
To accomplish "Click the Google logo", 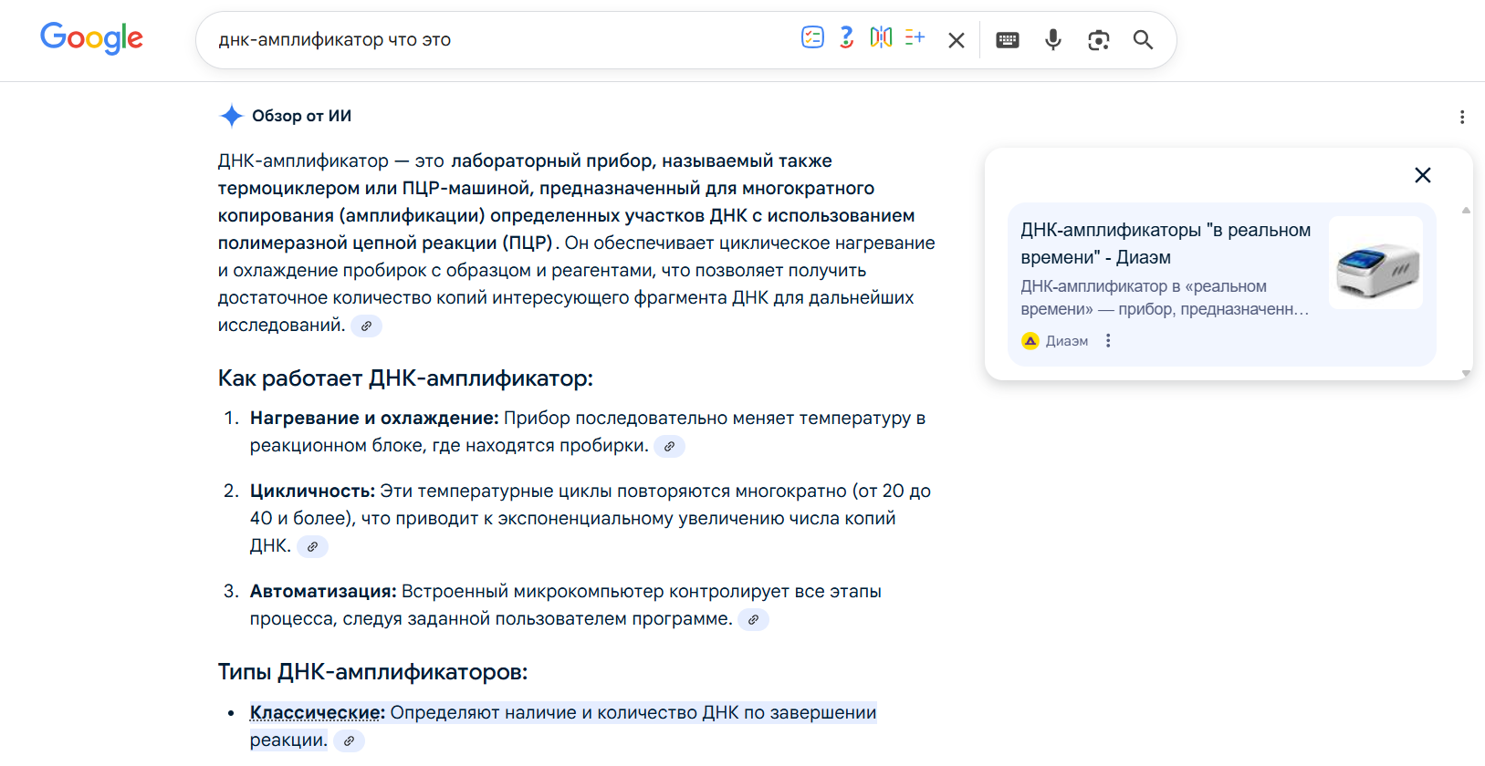I will click(x=91, y=38).
